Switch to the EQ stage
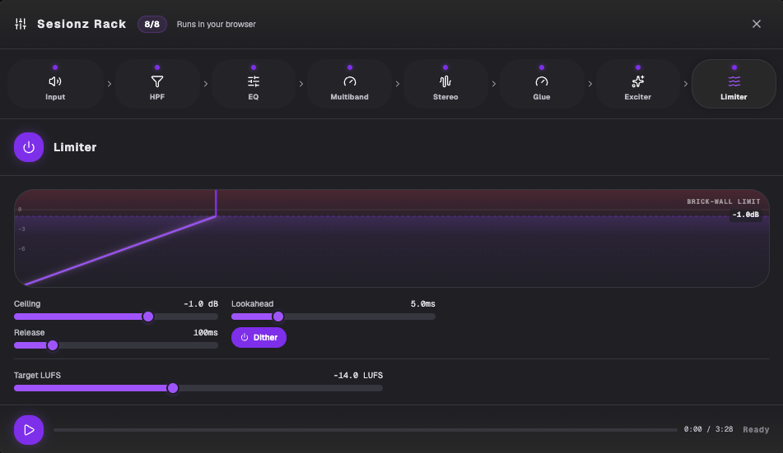 254,84
